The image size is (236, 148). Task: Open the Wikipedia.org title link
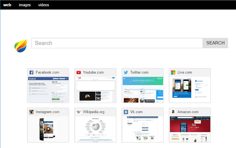point(94,112)
